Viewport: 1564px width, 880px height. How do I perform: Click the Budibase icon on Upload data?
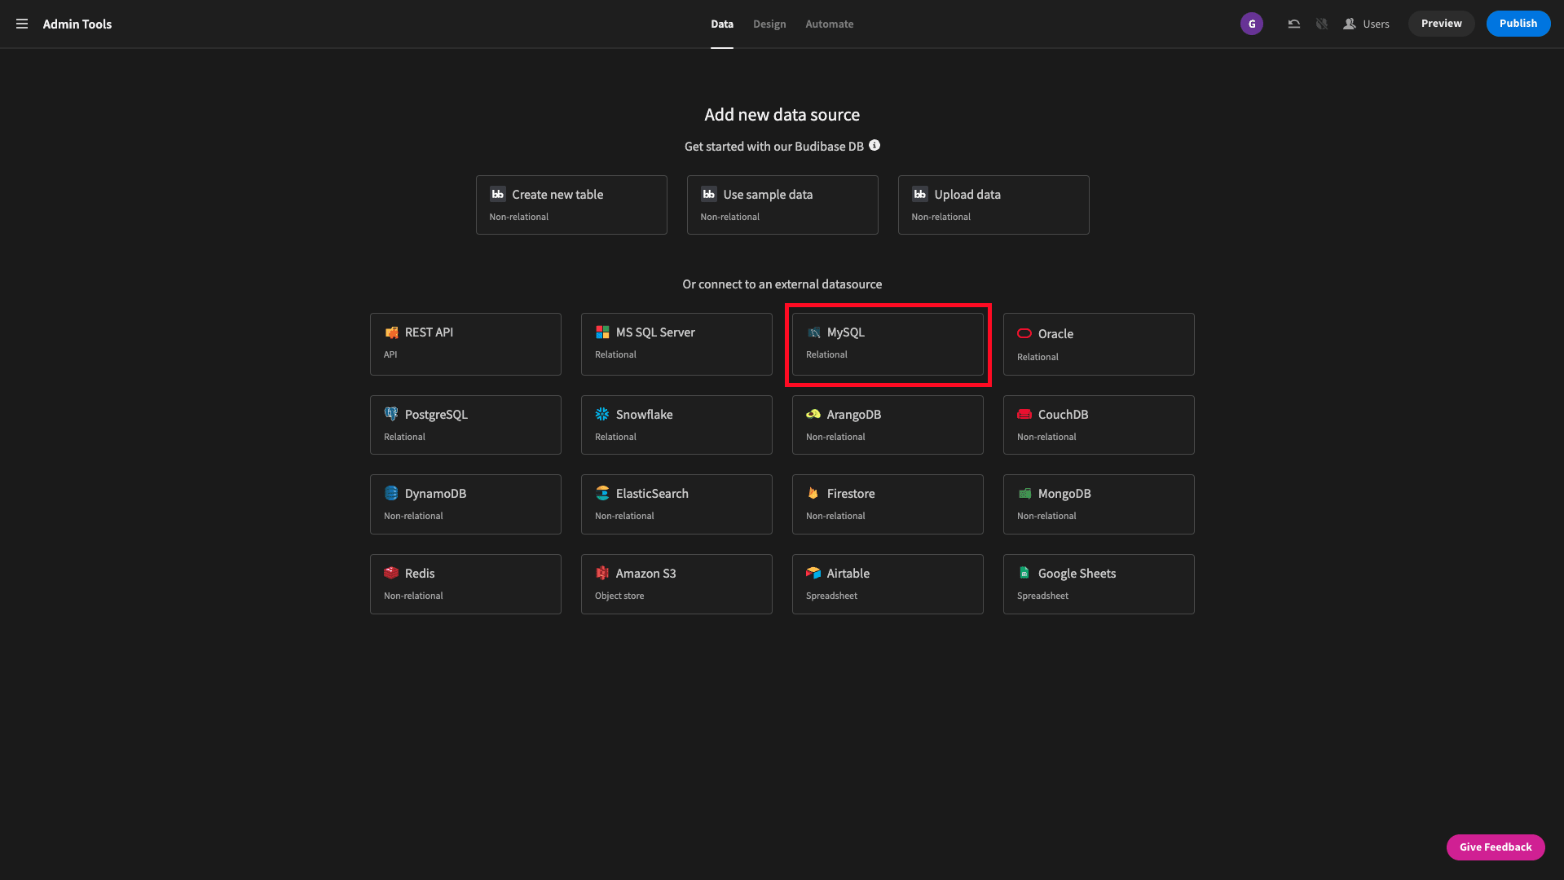(x=919, y=194)
